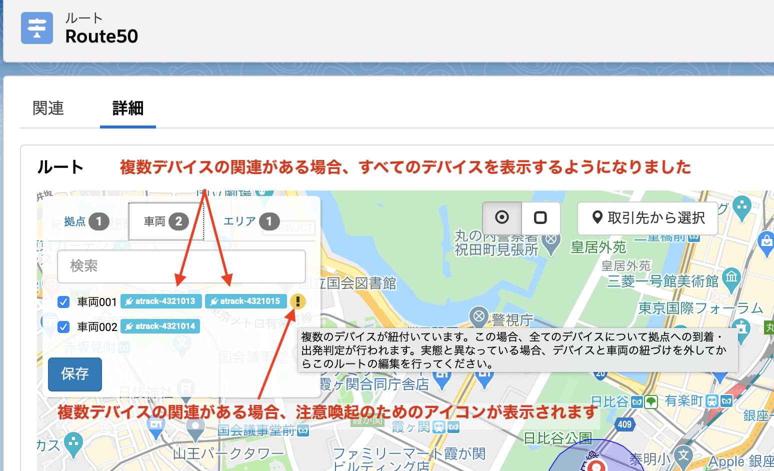
Task: Select the 詳細 tab
Action: tap(128, 108)
